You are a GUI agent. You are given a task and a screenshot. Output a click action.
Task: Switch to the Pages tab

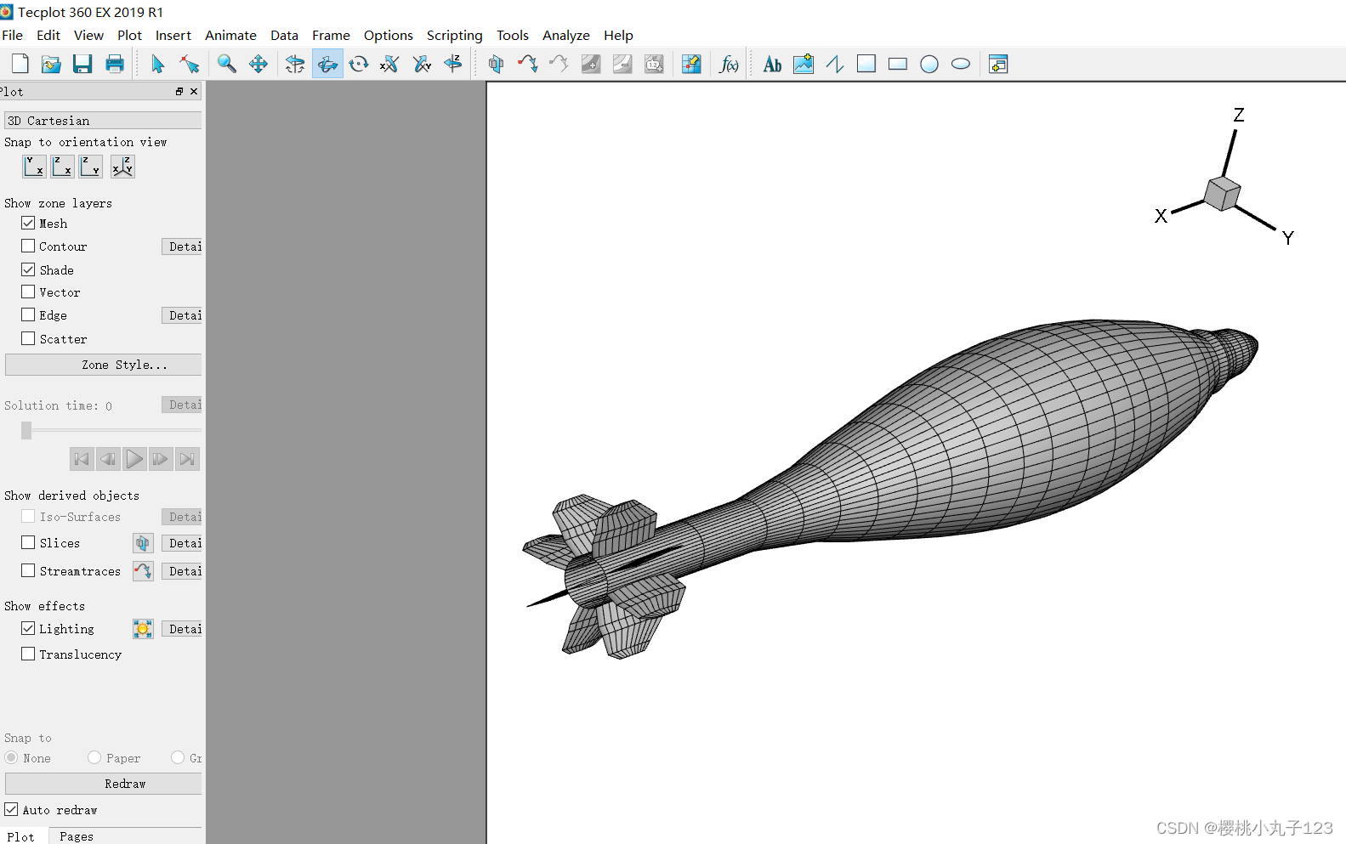[x=77, y=836]
